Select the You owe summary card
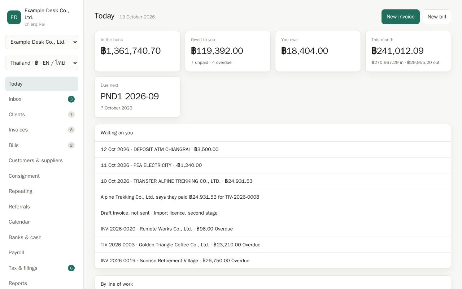Screen dimensions: 462x289 click(x=318, y=51)
